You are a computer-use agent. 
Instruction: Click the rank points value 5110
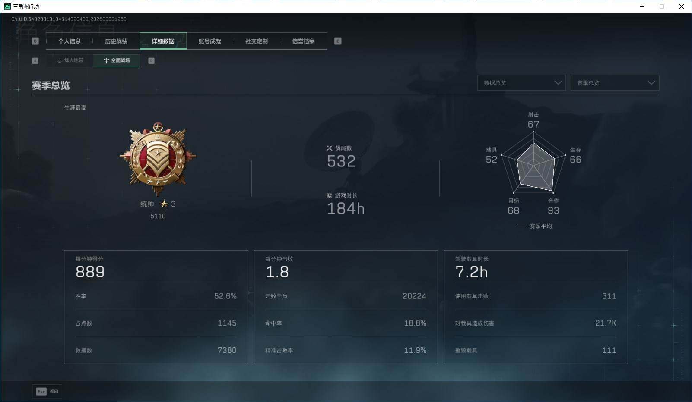pyautogui.click(x=158, y=216)
